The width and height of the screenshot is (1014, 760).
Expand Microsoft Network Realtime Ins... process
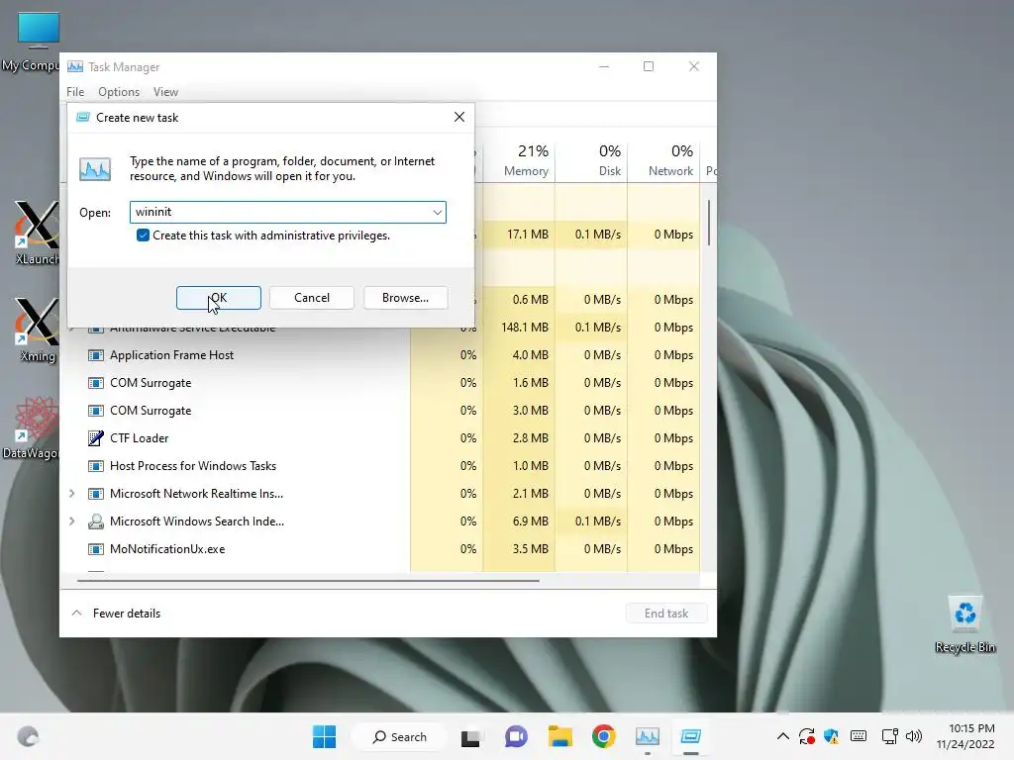click(x=71, y=494)
